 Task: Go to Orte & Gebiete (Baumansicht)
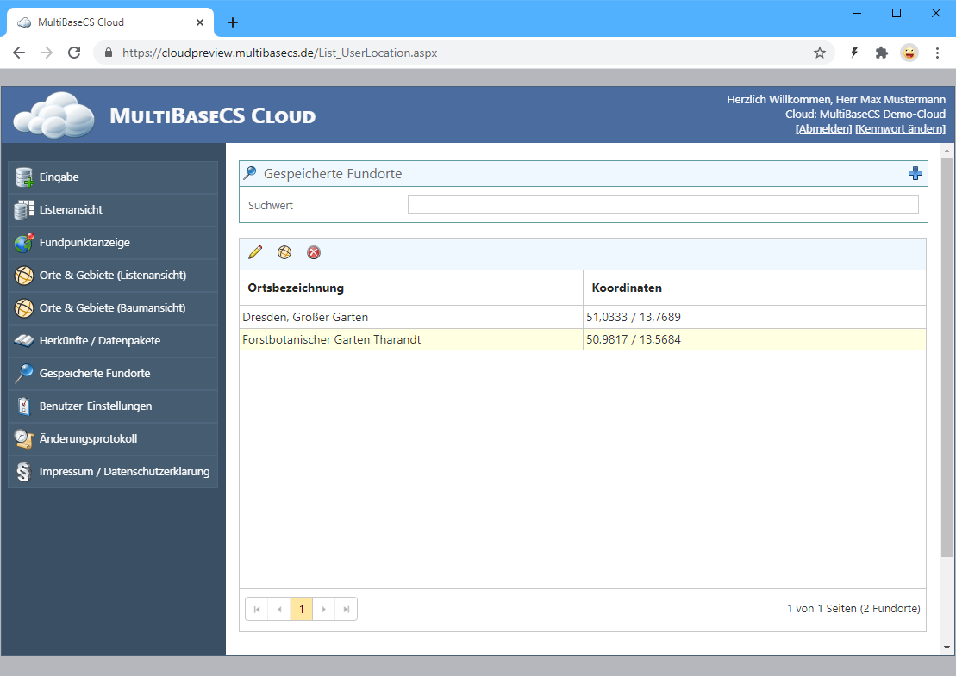coord(113,308)
